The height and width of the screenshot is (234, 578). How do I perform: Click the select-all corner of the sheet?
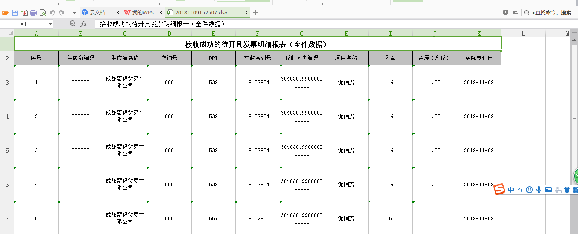point(7,33)
